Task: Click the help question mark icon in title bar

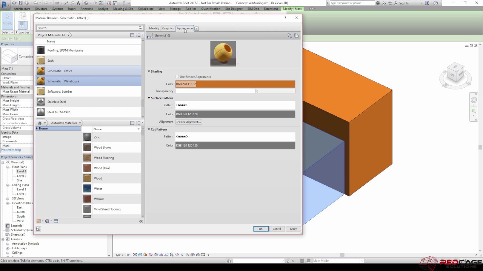Action: pyautogui.click(x=436, y=3)
